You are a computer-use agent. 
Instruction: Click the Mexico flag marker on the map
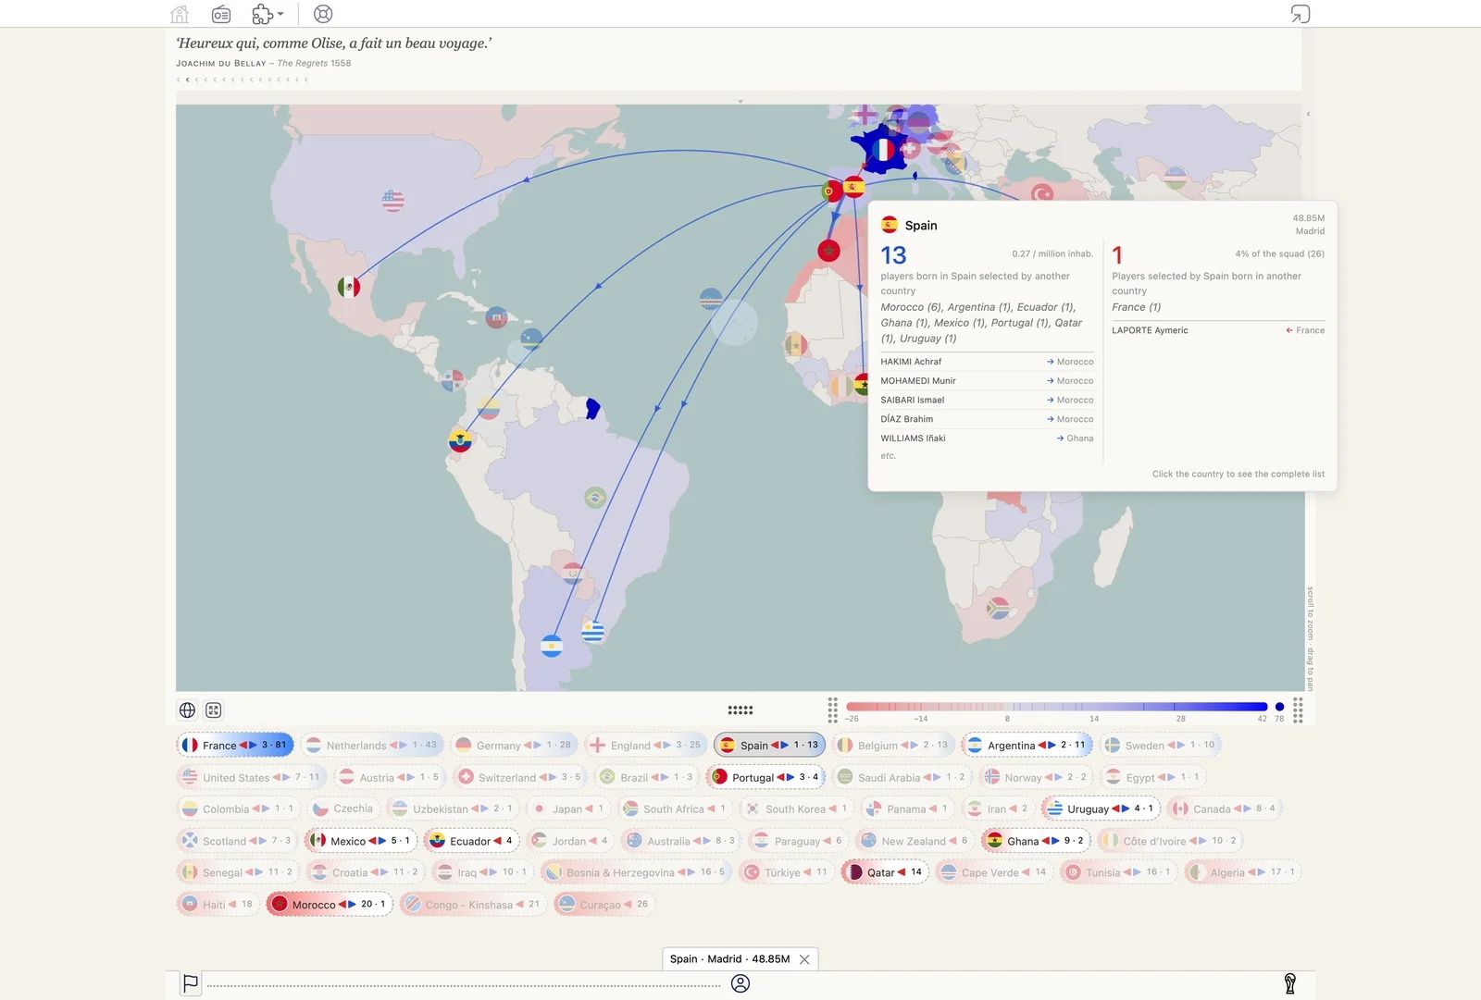[349, 287]
